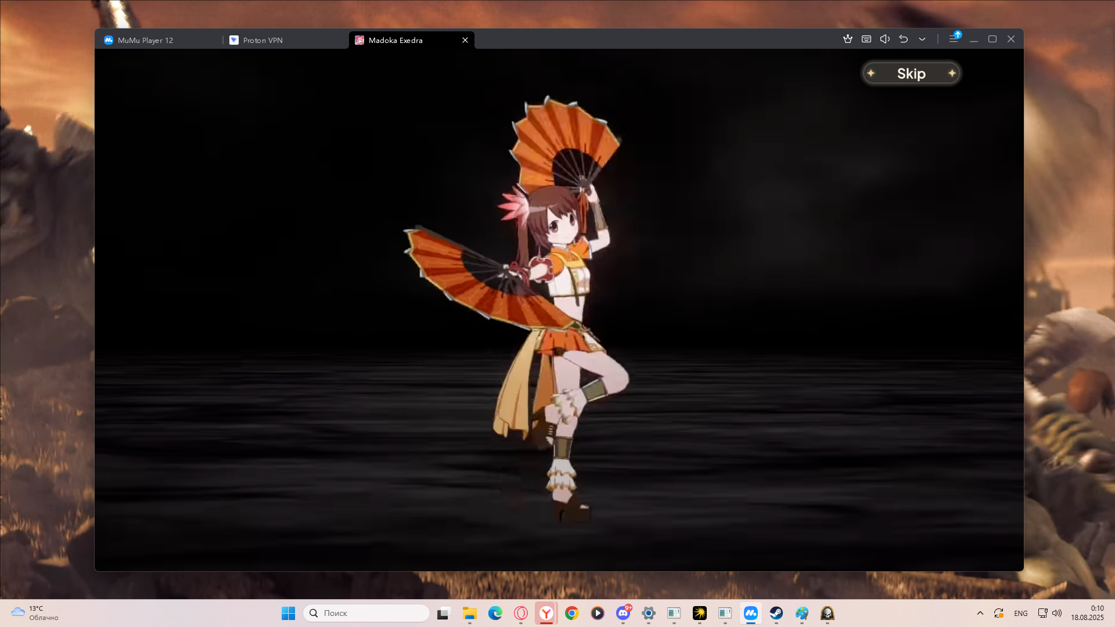1115x627 pixels.
Task: Open the weather widget showing 13°C
Action: click(35, 613)
